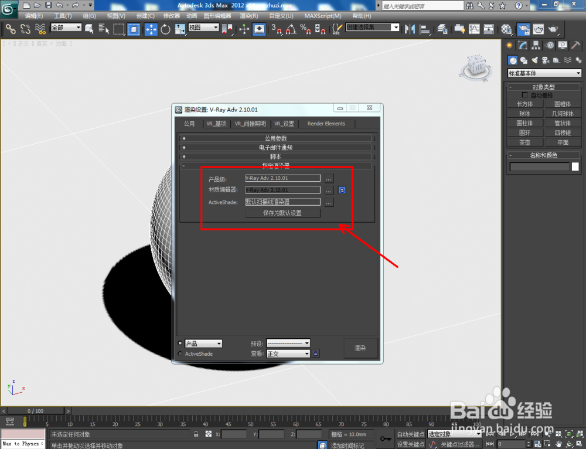Click the Select and Link tool icon
The width and height of the screenshot is (586, 449).
click(x=11, y=29)
